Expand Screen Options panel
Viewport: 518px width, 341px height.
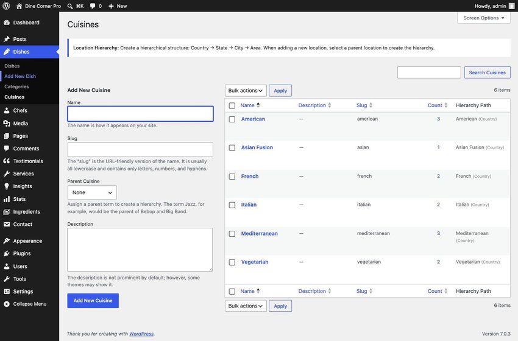(484, 18)
